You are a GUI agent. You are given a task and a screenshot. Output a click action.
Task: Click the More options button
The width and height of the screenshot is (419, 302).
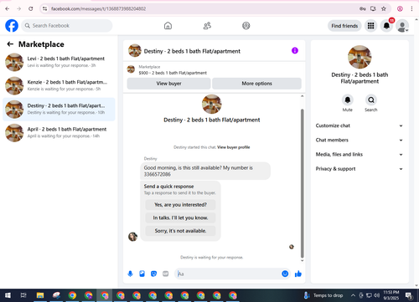256,84
